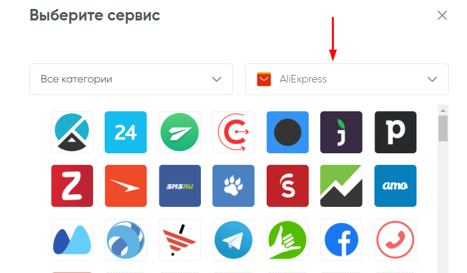Expand chevron in AliExpress combo box
467x273 pixels.
click(x=432, y=79)
